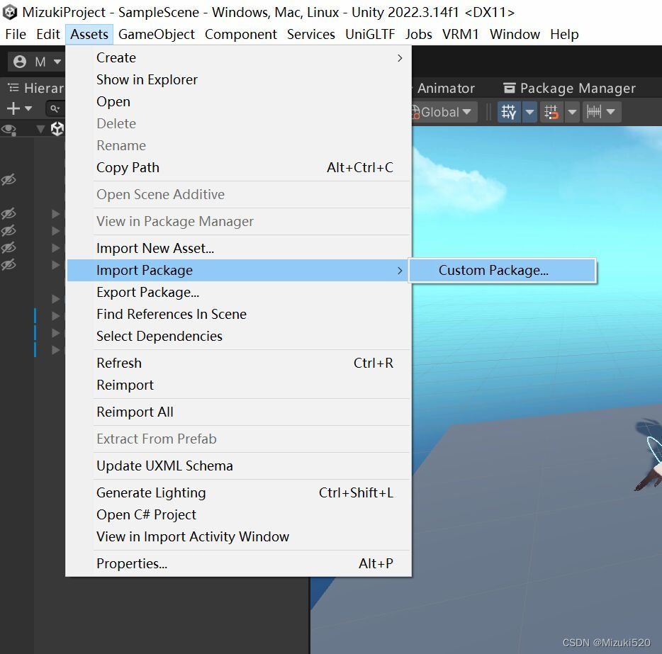The image size is (662, 654).
Task: Expand the Create submenu arrow
Action: point(399,58)
